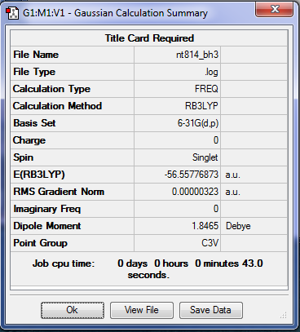Click the Dipole Moment row label
This screenshot has width=300, height=332.
point(47,226)
